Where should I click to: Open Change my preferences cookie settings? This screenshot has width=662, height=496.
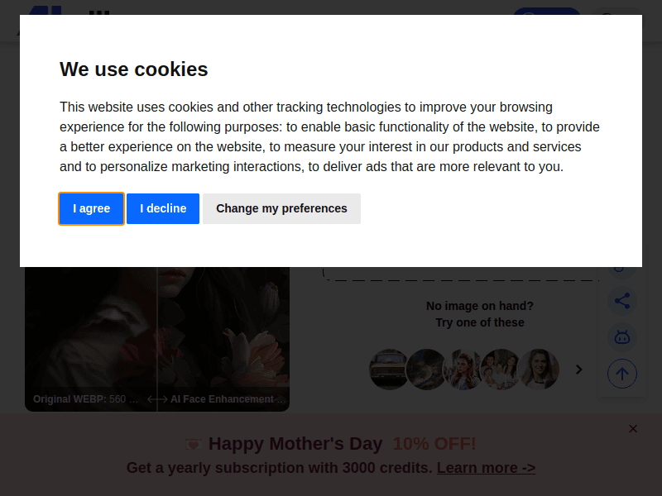(281, 208)
